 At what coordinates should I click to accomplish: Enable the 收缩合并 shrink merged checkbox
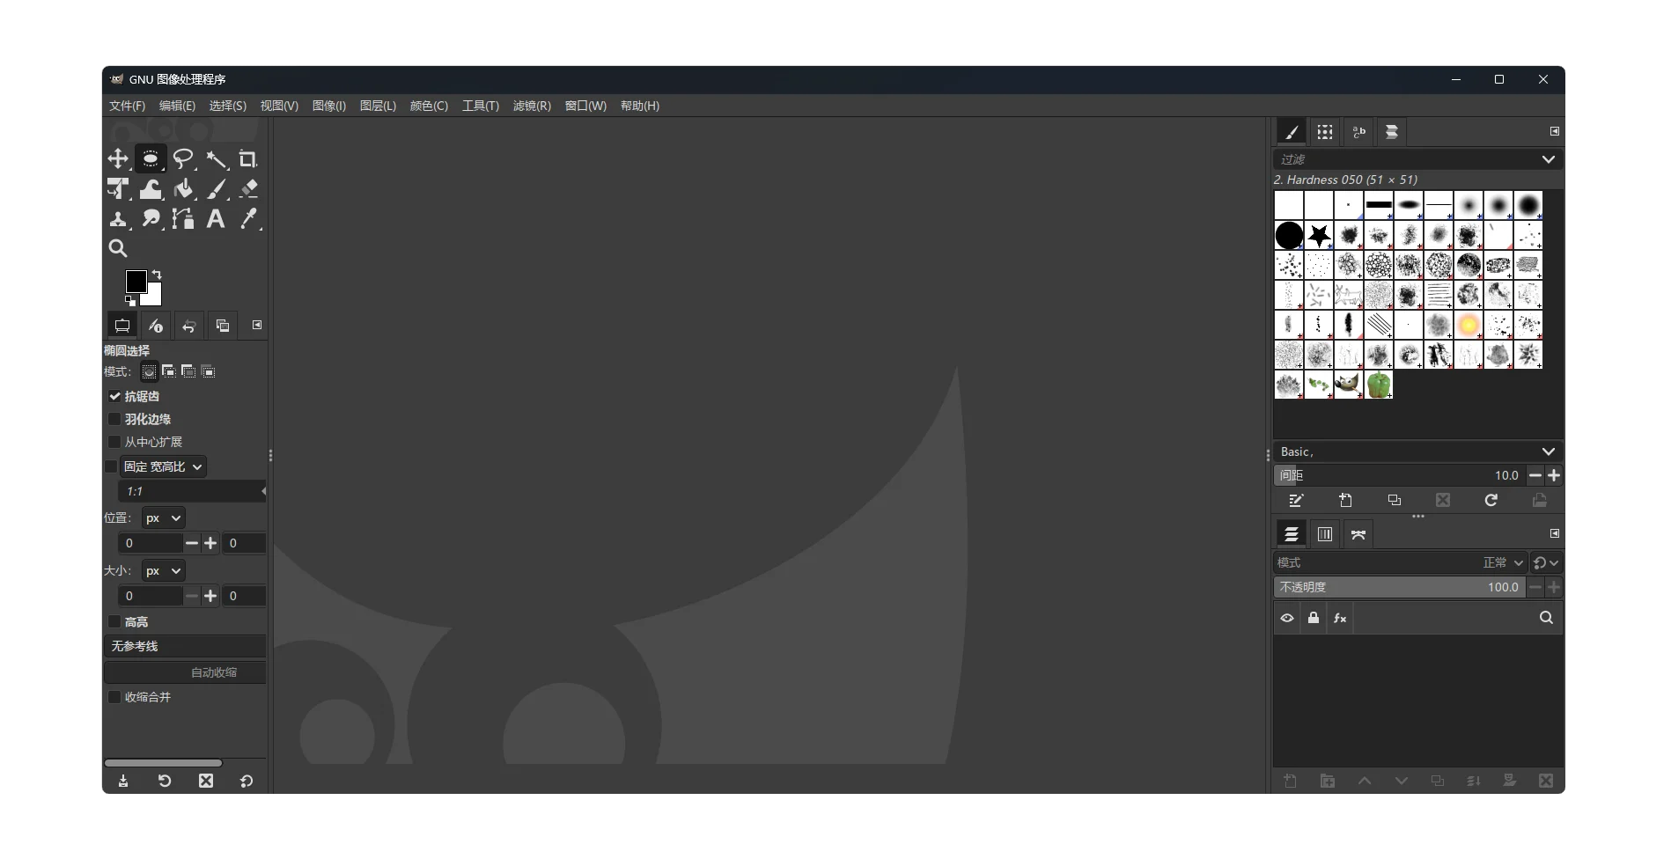(x=114, y=697)
